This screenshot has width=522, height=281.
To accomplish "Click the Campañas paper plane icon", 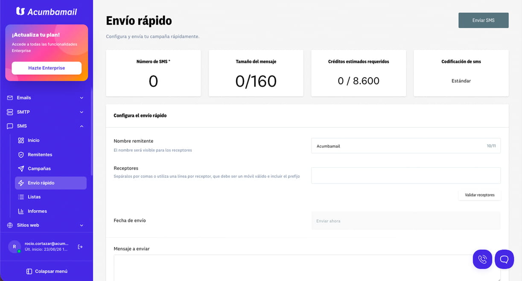I will [x=21, y=169].
